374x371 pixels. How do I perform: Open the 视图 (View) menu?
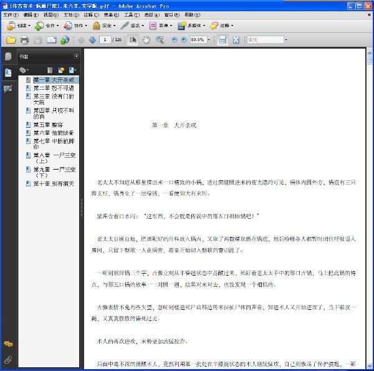pyautogui.click(x=51, y=15)
